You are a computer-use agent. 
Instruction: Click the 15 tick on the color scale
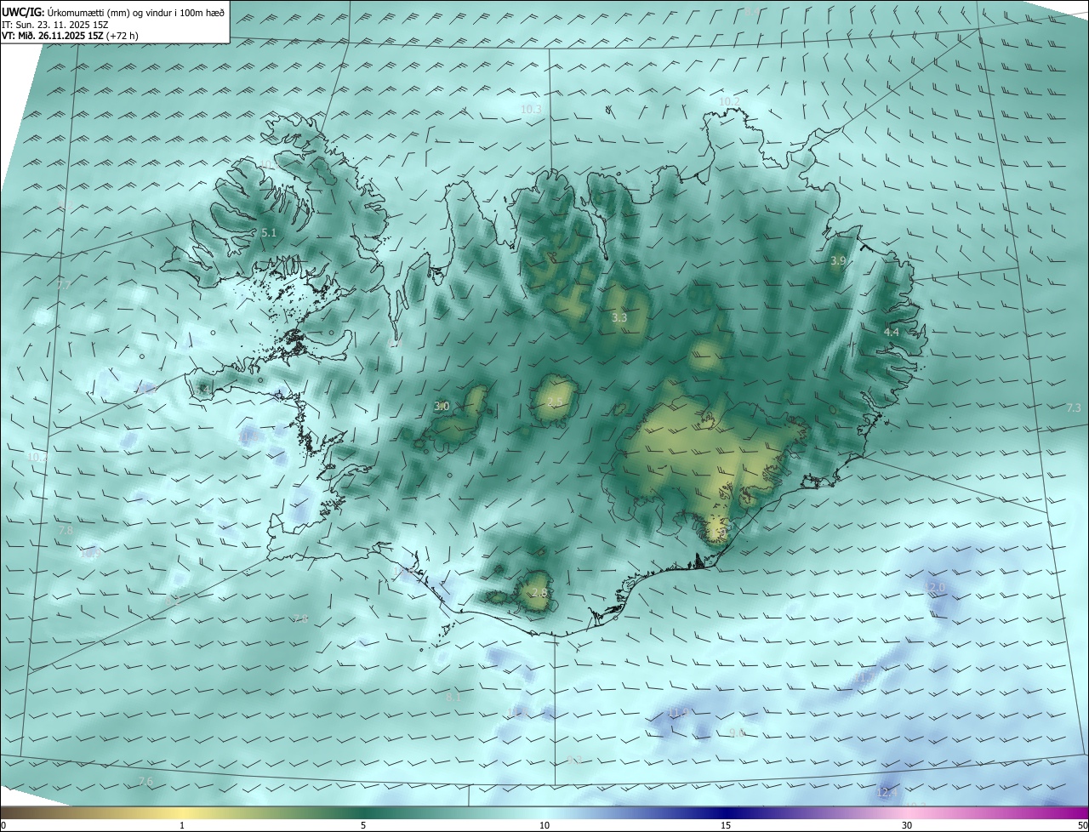(x=726, y=825)
